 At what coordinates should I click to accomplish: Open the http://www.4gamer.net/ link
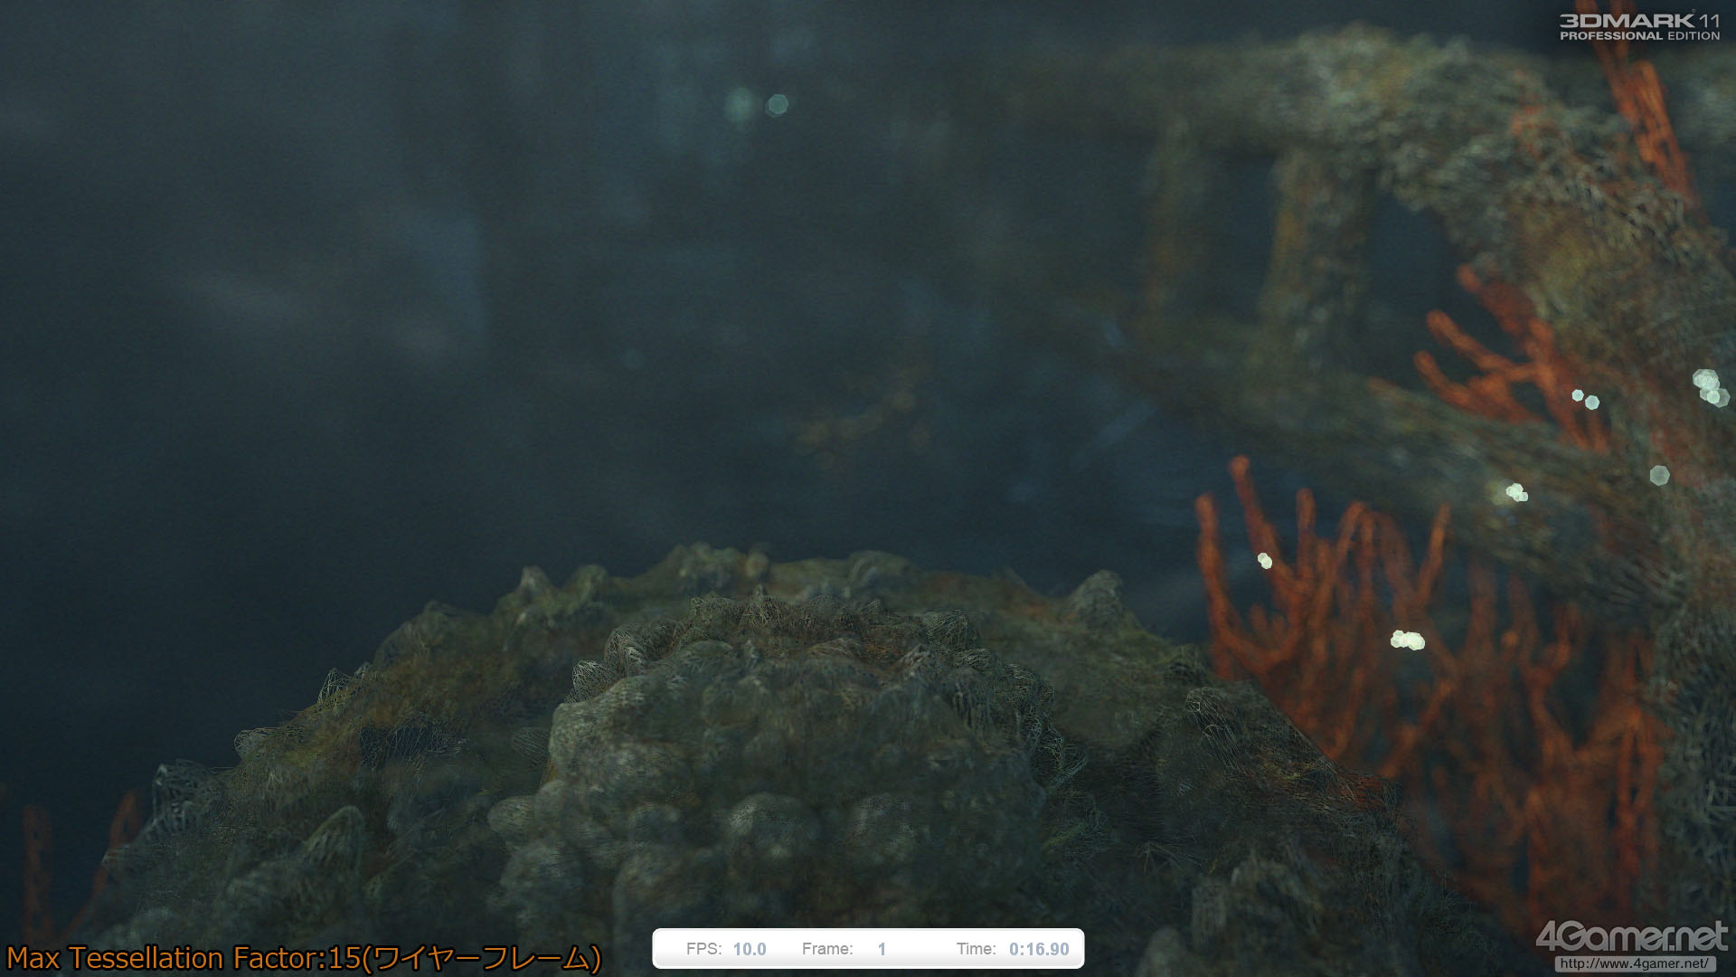click(1633, 964)
